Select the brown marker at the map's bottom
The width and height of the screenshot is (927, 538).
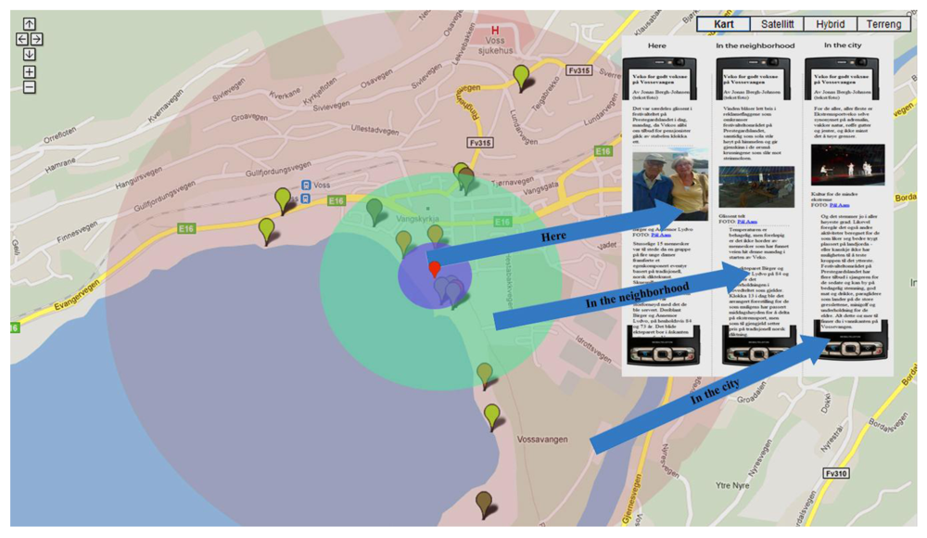click(x=484, y=505)
